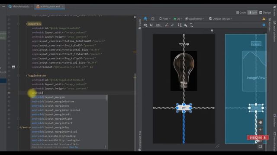
Task: Open the design surface layers selector
Action: pyautogui.click(x=145, y=19)
